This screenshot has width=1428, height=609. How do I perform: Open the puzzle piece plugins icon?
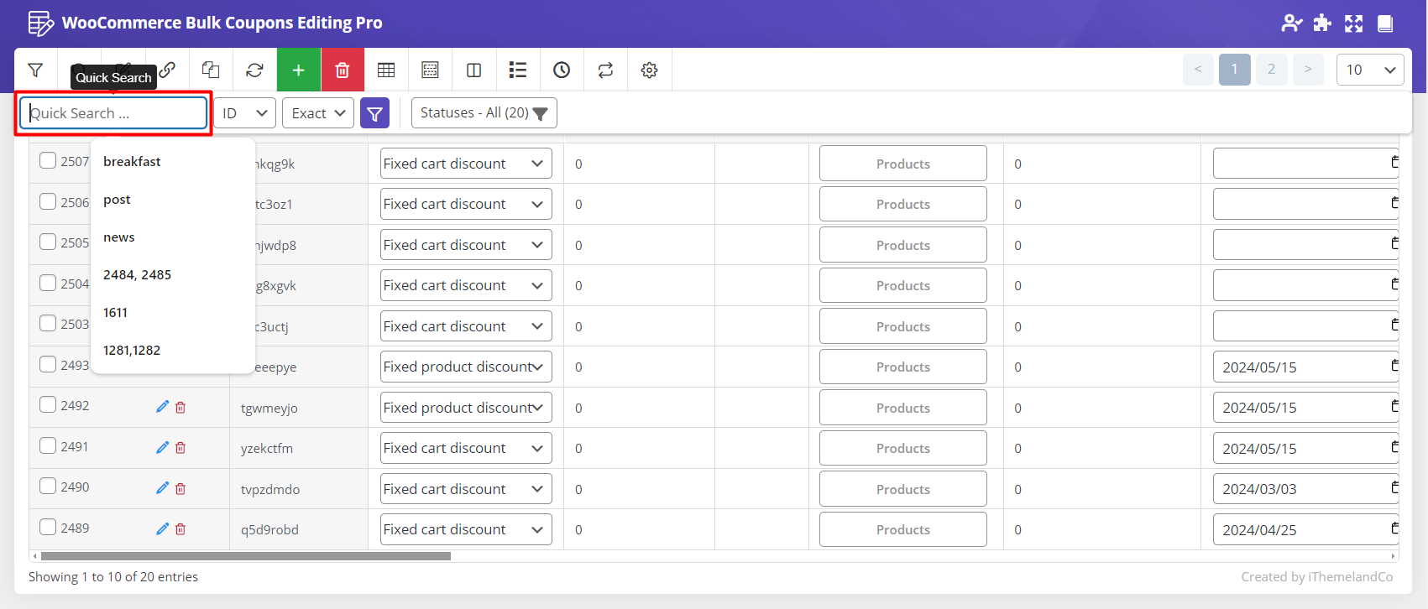[1322, 23]
